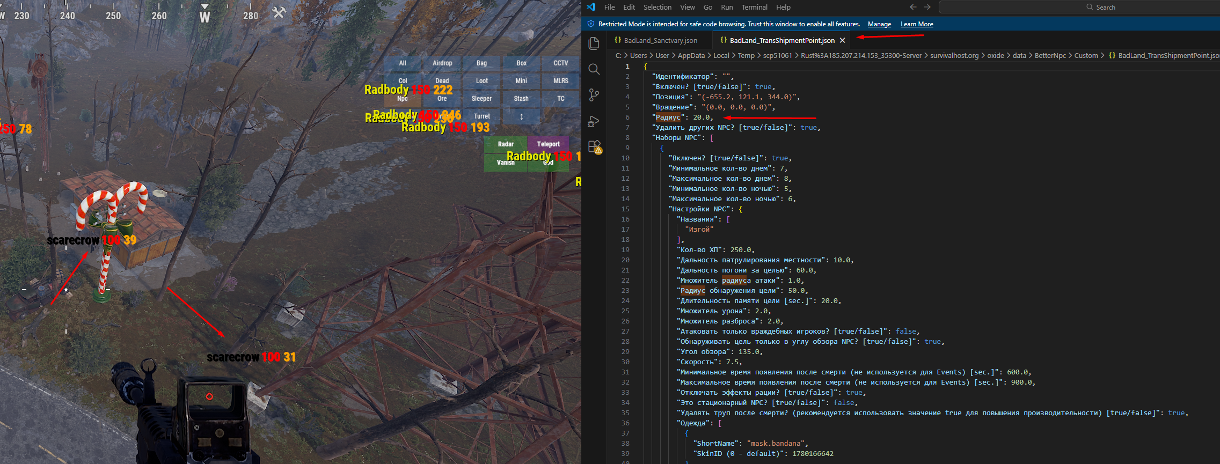Screen dimensions: 1220x464
Task: Expand the Custom breadcrumb folder
Action: pos(1086,55)
